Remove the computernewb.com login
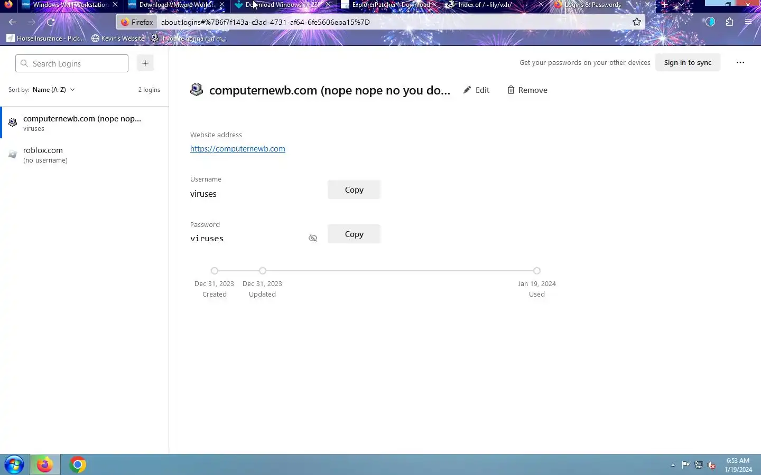761x475 pixels. [x=527, y=90]
